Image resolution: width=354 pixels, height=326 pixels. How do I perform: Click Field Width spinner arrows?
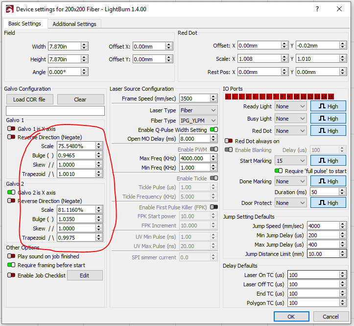point(84,47)
